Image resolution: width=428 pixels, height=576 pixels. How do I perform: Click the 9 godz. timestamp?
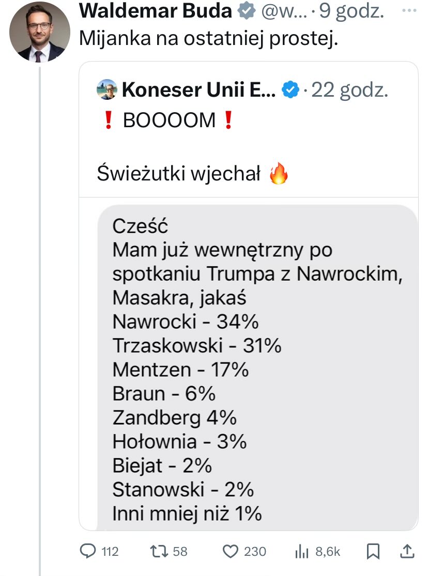coord(351,12)
